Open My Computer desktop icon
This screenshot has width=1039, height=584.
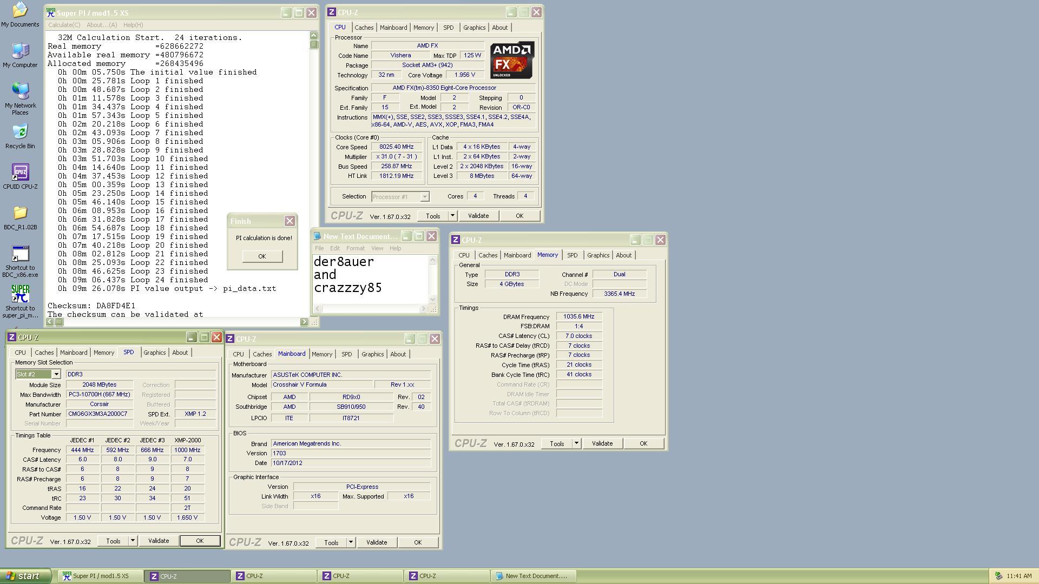pyautogui.click(x=20, y=55)
